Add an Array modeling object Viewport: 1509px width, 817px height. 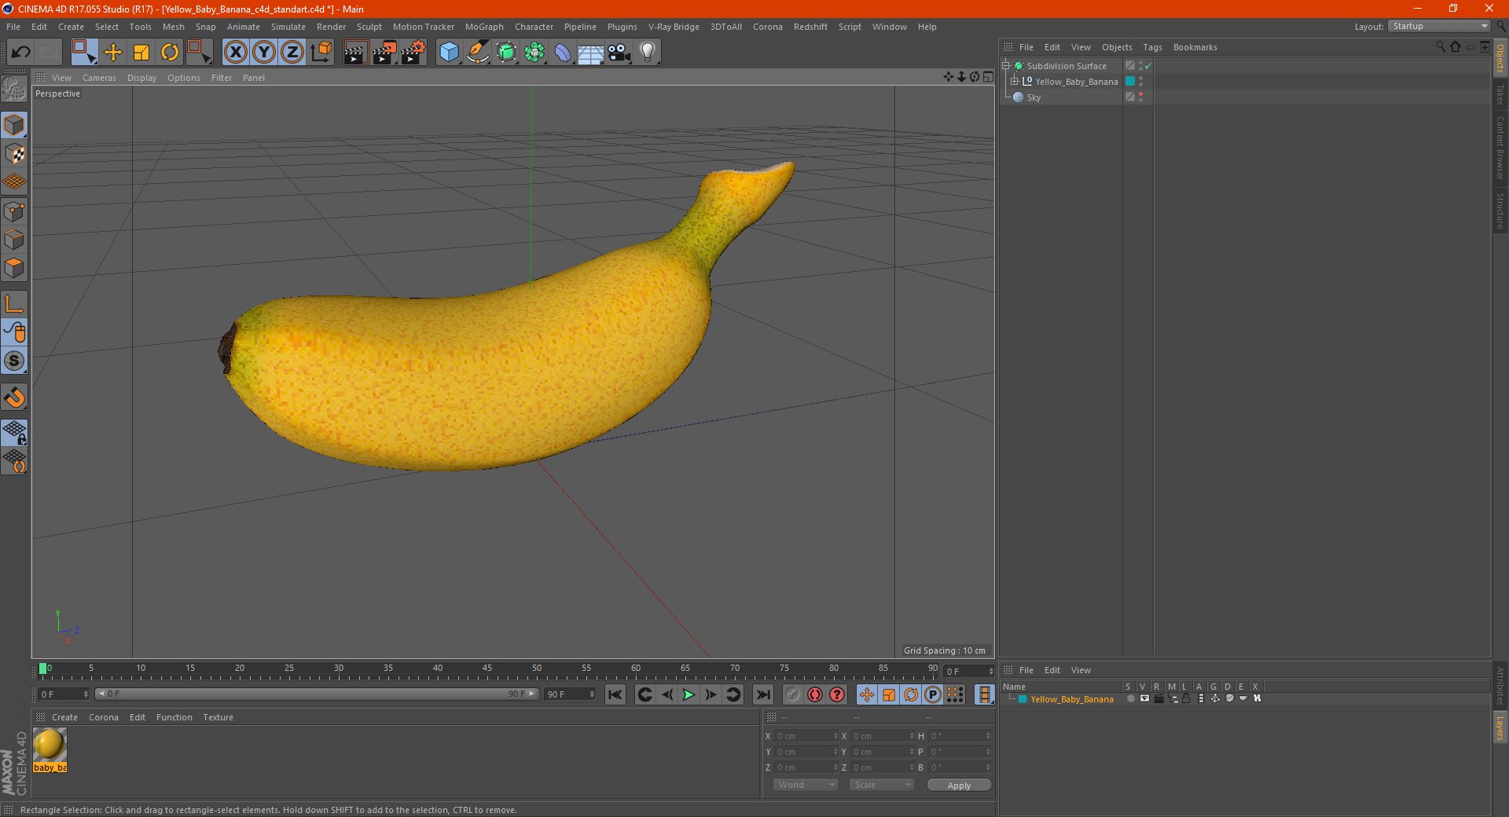coord(535,53)
